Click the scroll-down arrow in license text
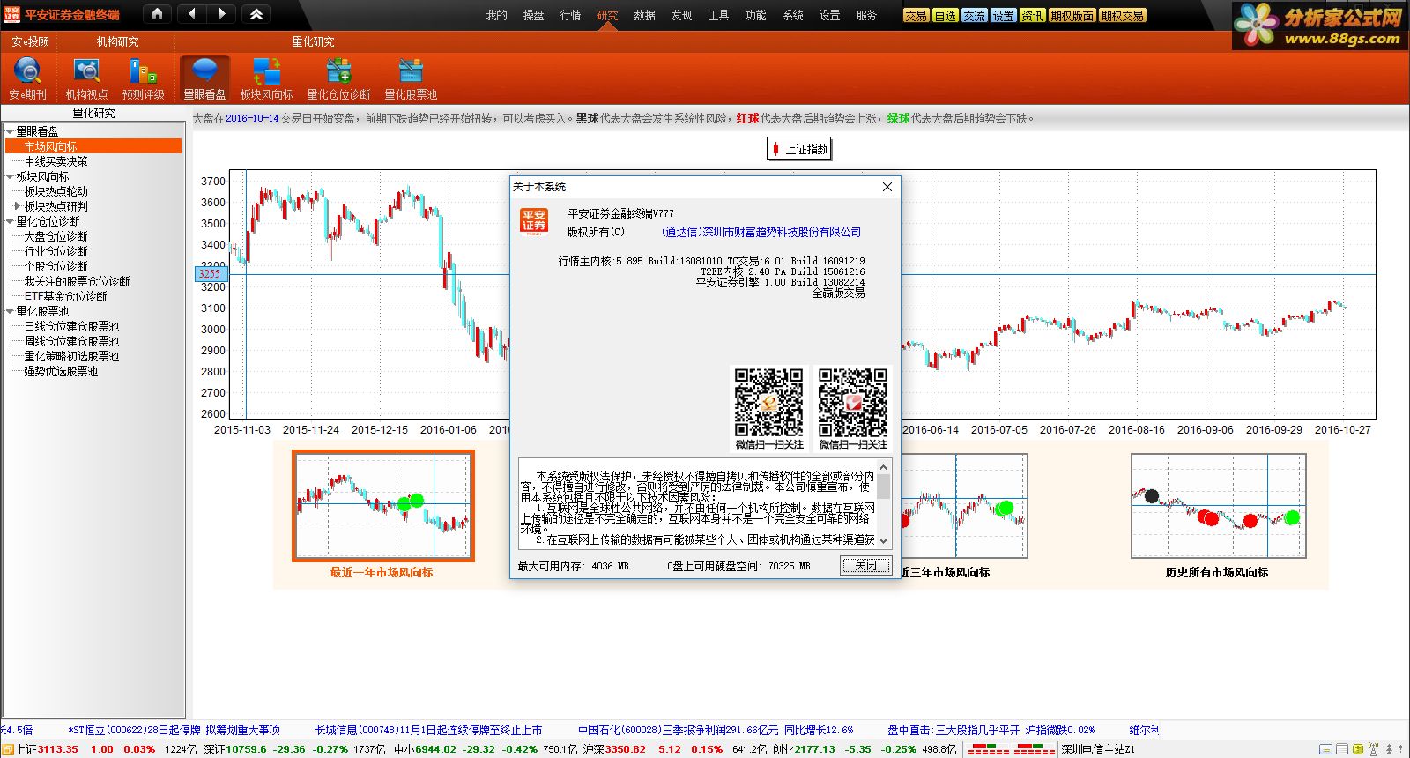This screenshot has width=1410, height=758. pos(884,541)
